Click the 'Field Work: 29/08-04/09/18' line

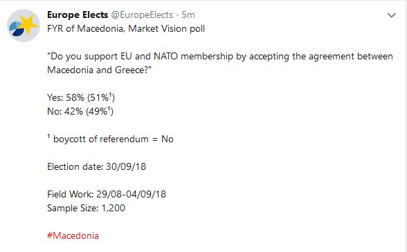pos(107,194)
